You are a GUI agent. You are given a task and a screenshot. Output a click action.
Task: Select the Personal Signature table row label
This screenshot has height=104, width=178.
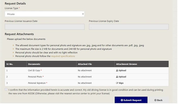click(x=37, y=83)
